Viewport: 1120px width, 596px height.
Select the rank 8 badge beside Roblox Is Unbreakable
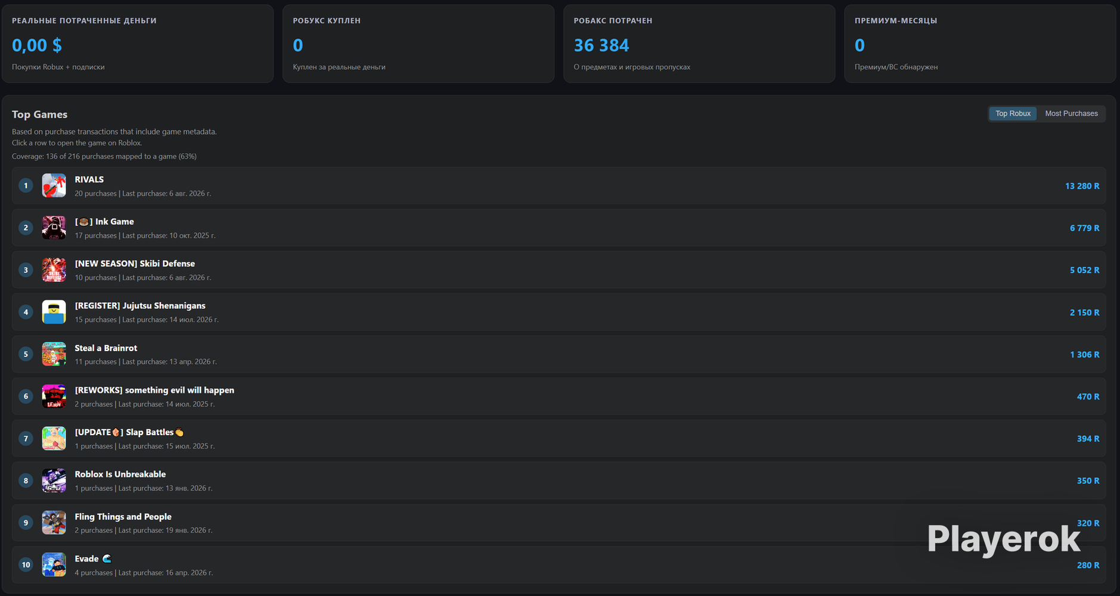pos(26,480)
